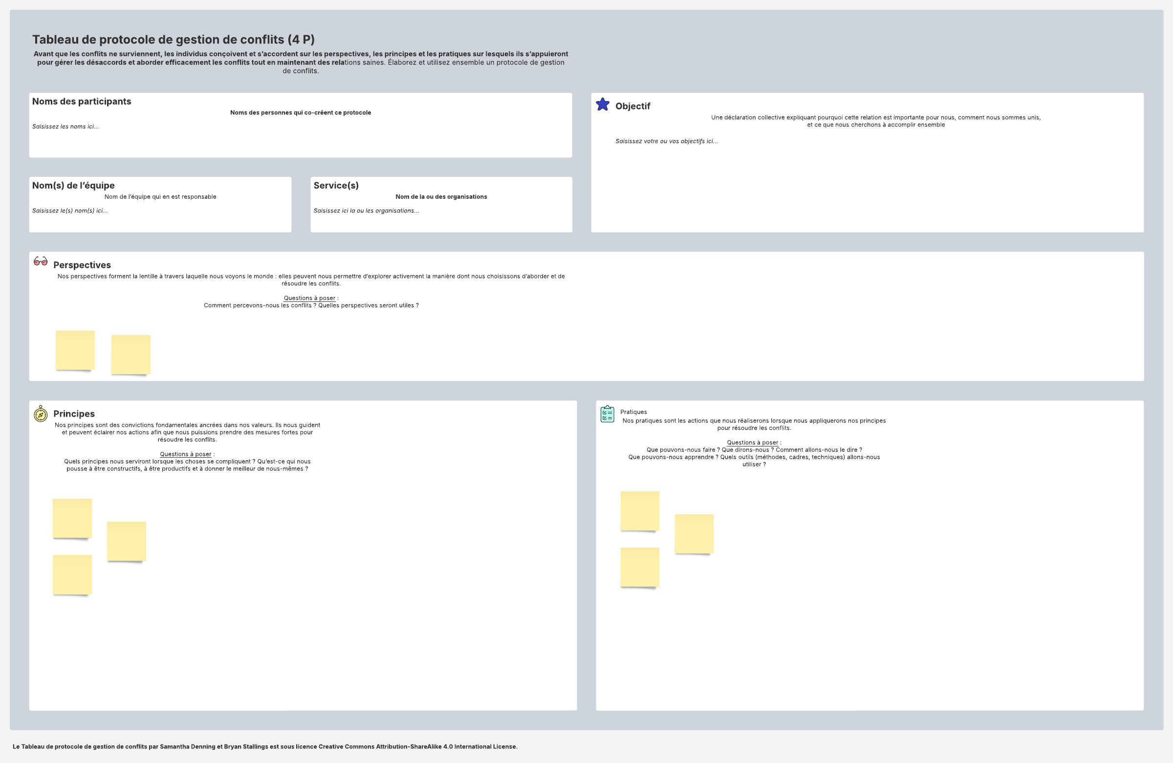Select the green clipboard checklist icon by Pratiques

pyautogui.click(x=607, y=414)
